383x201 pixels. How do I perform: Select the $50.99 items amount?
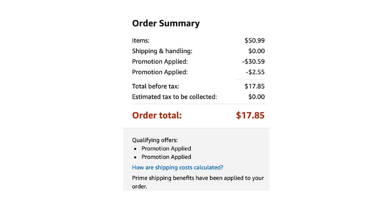254,40
